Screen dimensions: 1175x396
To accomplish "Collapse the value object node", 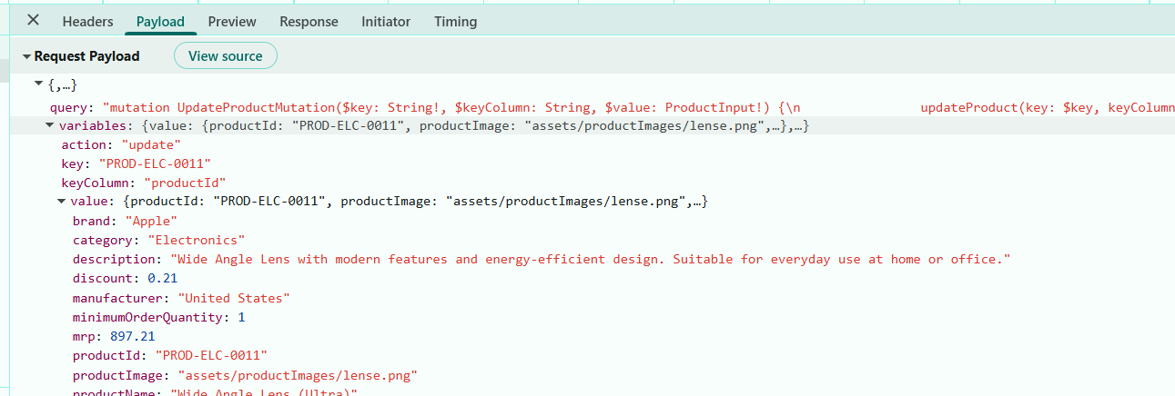I will point(61,202).
